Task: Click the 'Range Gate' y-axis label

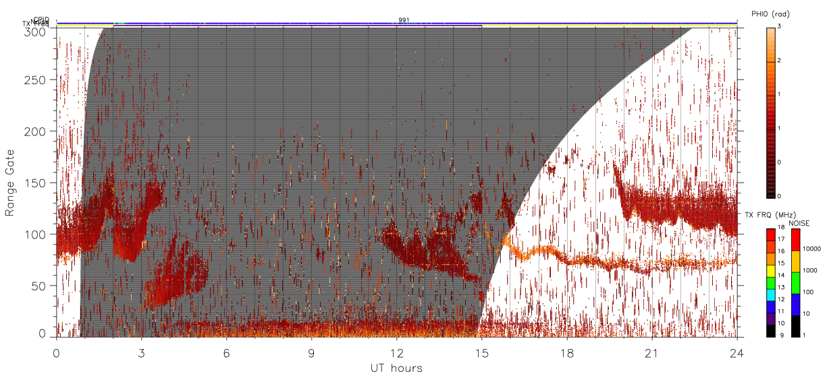Action: coord(10,183)
